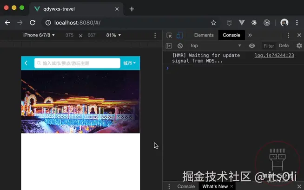
Task: Open drawer three-dot menu
Action: pos(169,186)
